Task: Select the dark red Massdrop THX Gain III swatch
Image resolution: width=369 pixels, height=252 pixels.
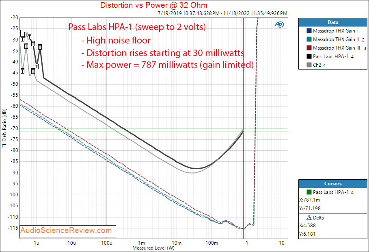Action: 309,48
